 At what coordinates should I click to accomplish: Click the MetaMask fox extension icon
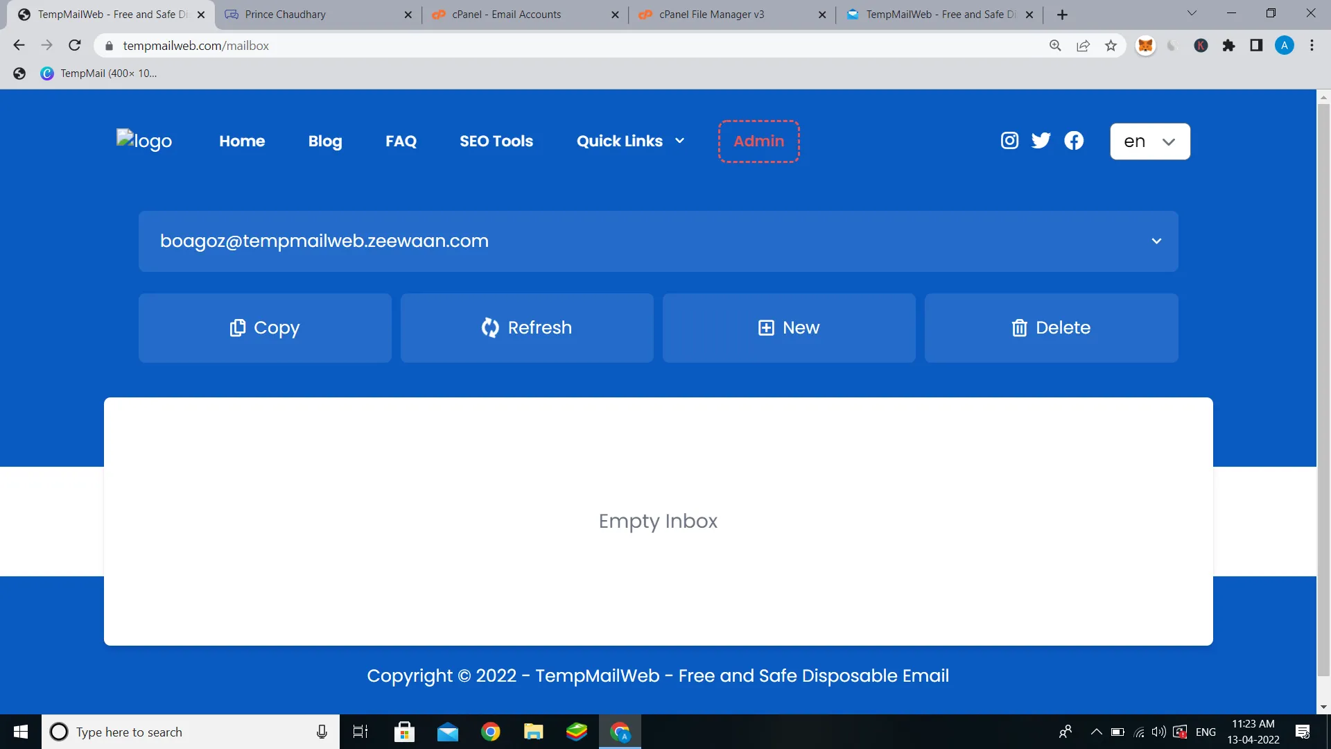coord(1145,46)
